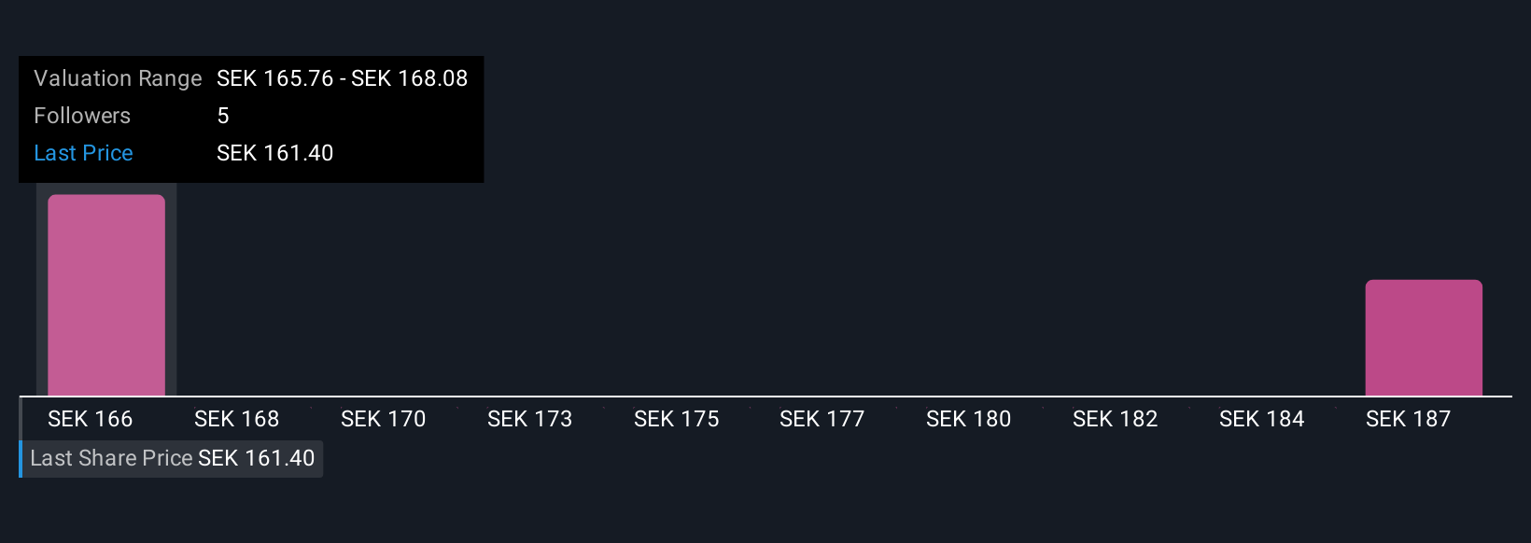Click the SEK 180 axis label
Screen dimensions: 1531x543
coord(969,419)
